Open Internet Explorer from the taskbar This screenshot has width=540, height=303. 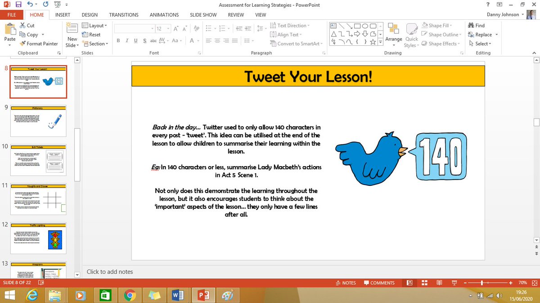point(33,295)
